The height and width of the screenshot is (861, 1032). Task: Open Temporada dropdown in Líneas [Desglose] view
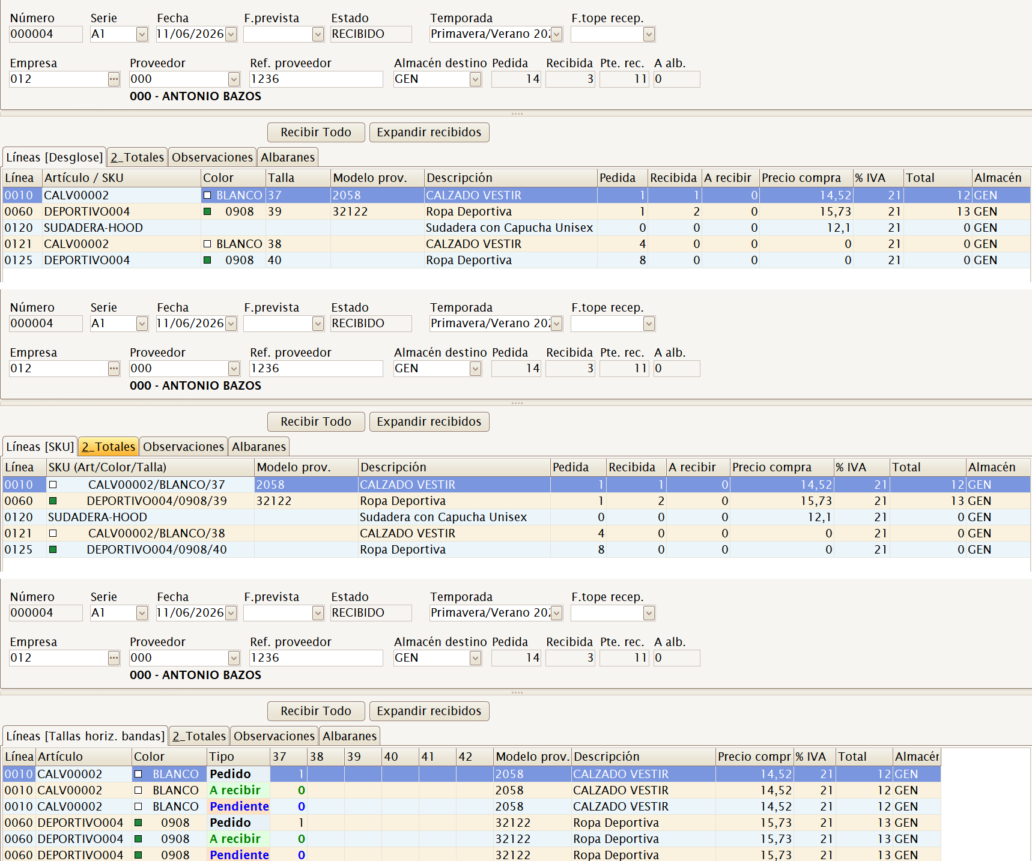pos(557,34)
